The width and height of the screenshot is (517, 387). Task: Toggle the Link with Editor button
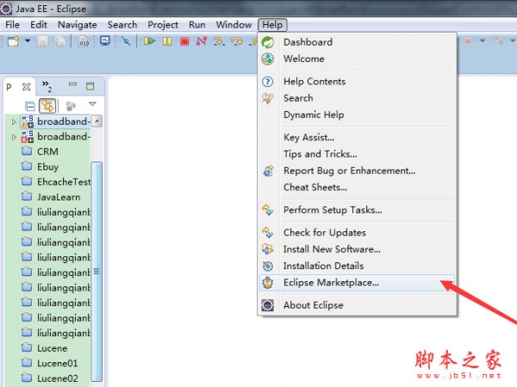pos(47,106)
